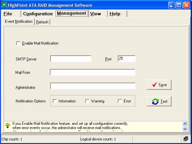Enable Mail Notification checkbox
This screenshot has height=144, width=192.
tap(18, 43)
